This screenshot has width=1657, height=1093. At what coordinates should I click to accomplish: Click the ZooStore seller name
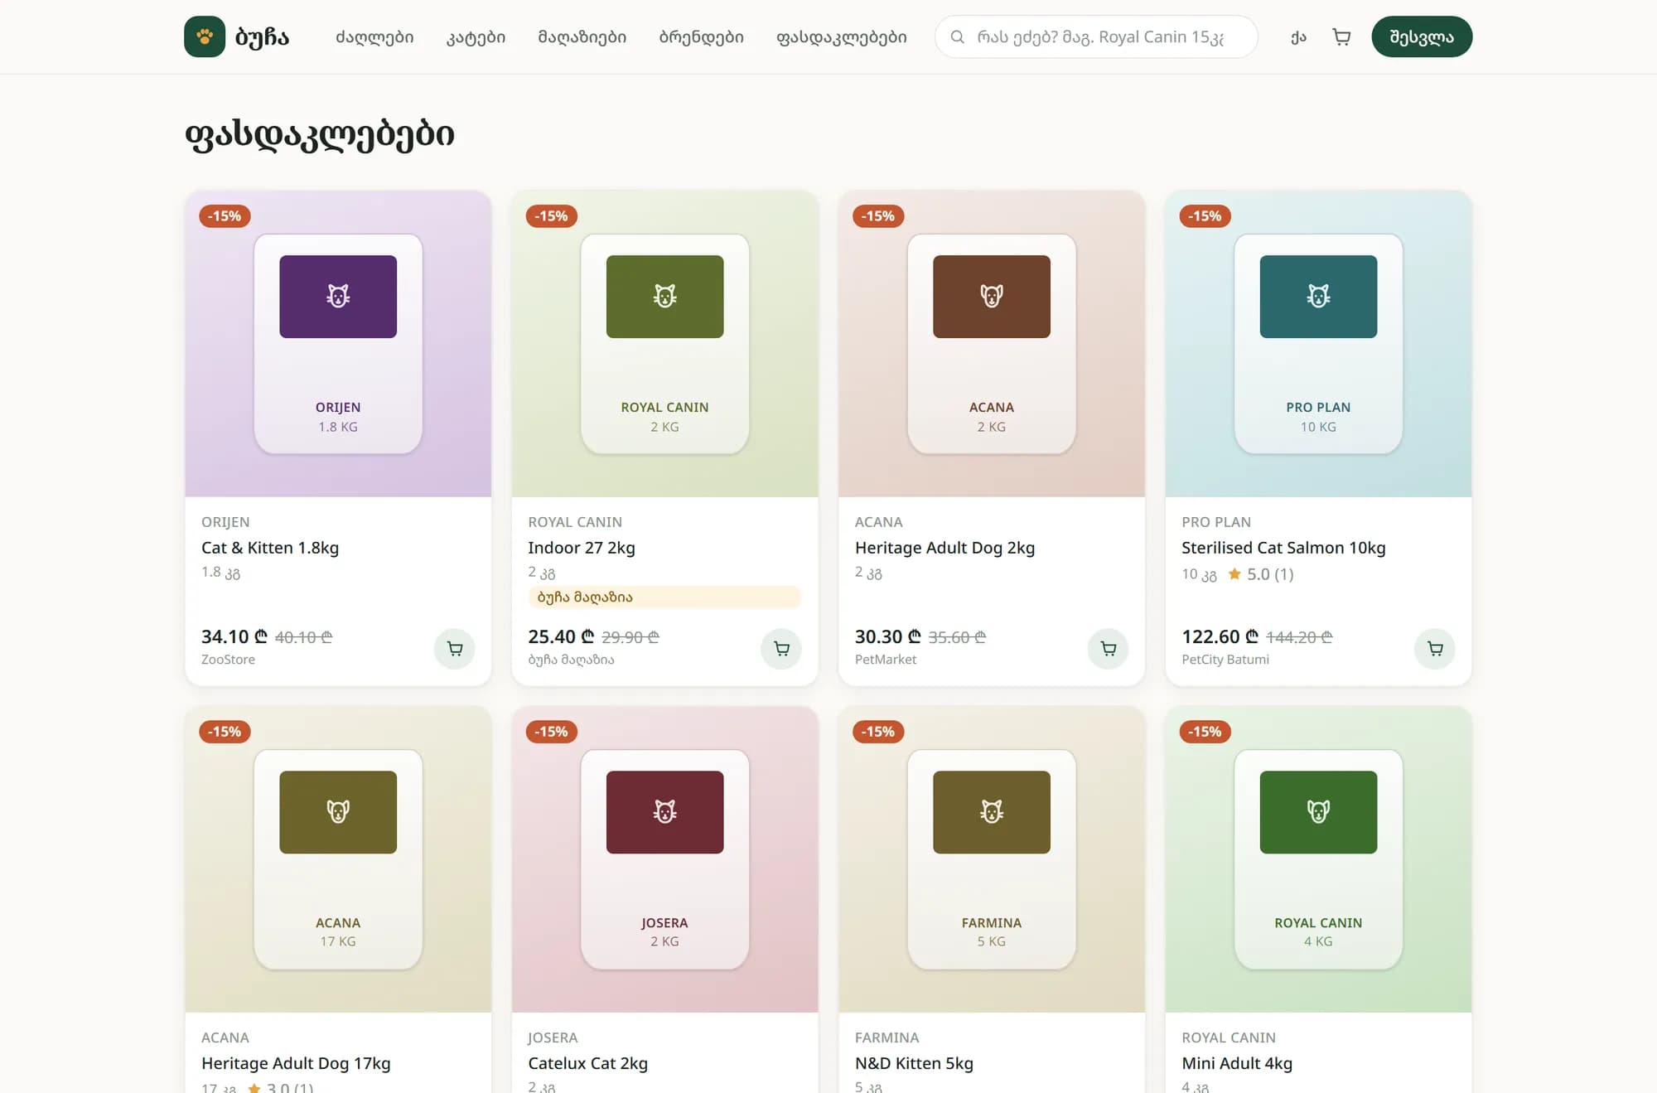(x=228, y=660)
